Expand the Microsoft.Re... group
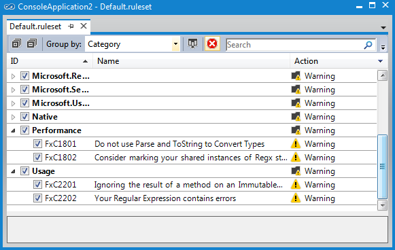Screen dimensions: 395x250 pos(13,76)
